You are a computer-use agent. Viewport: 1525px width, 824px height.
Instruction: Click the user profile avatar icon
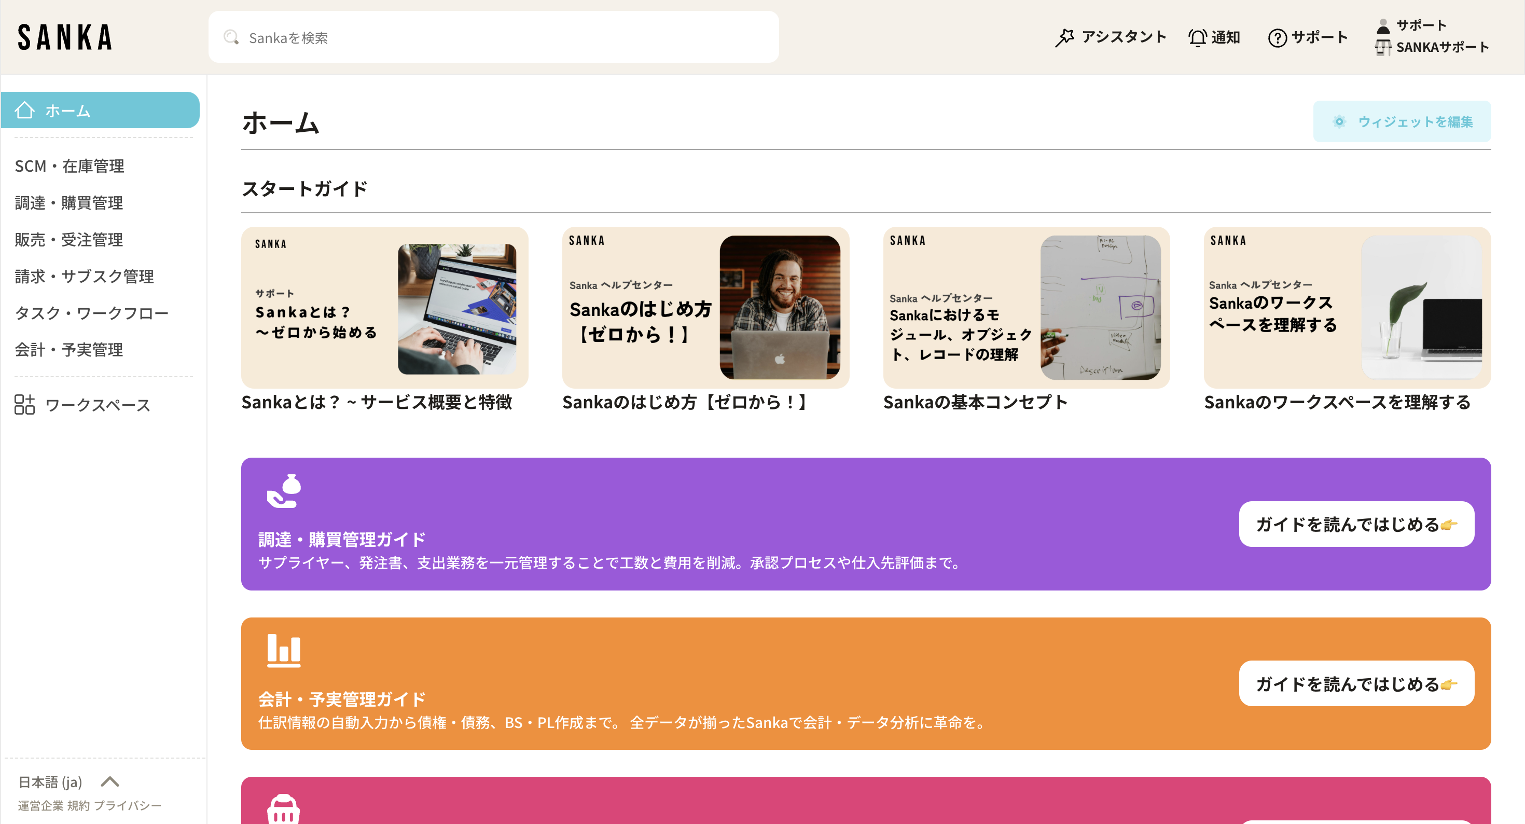click(1383, 25)
